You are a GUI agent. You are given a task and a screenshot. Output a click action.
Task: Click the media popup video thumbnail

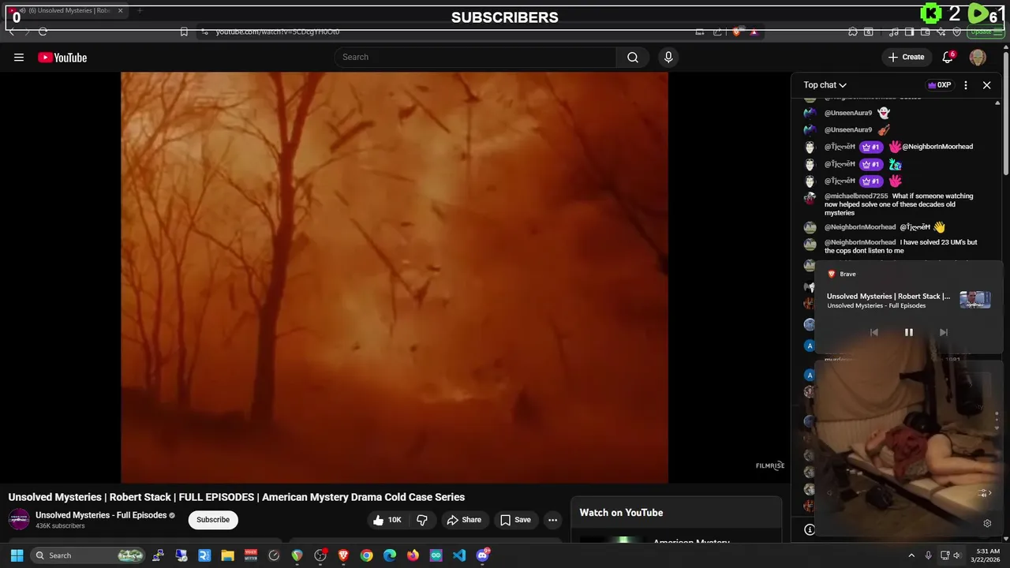click(974, 300)
